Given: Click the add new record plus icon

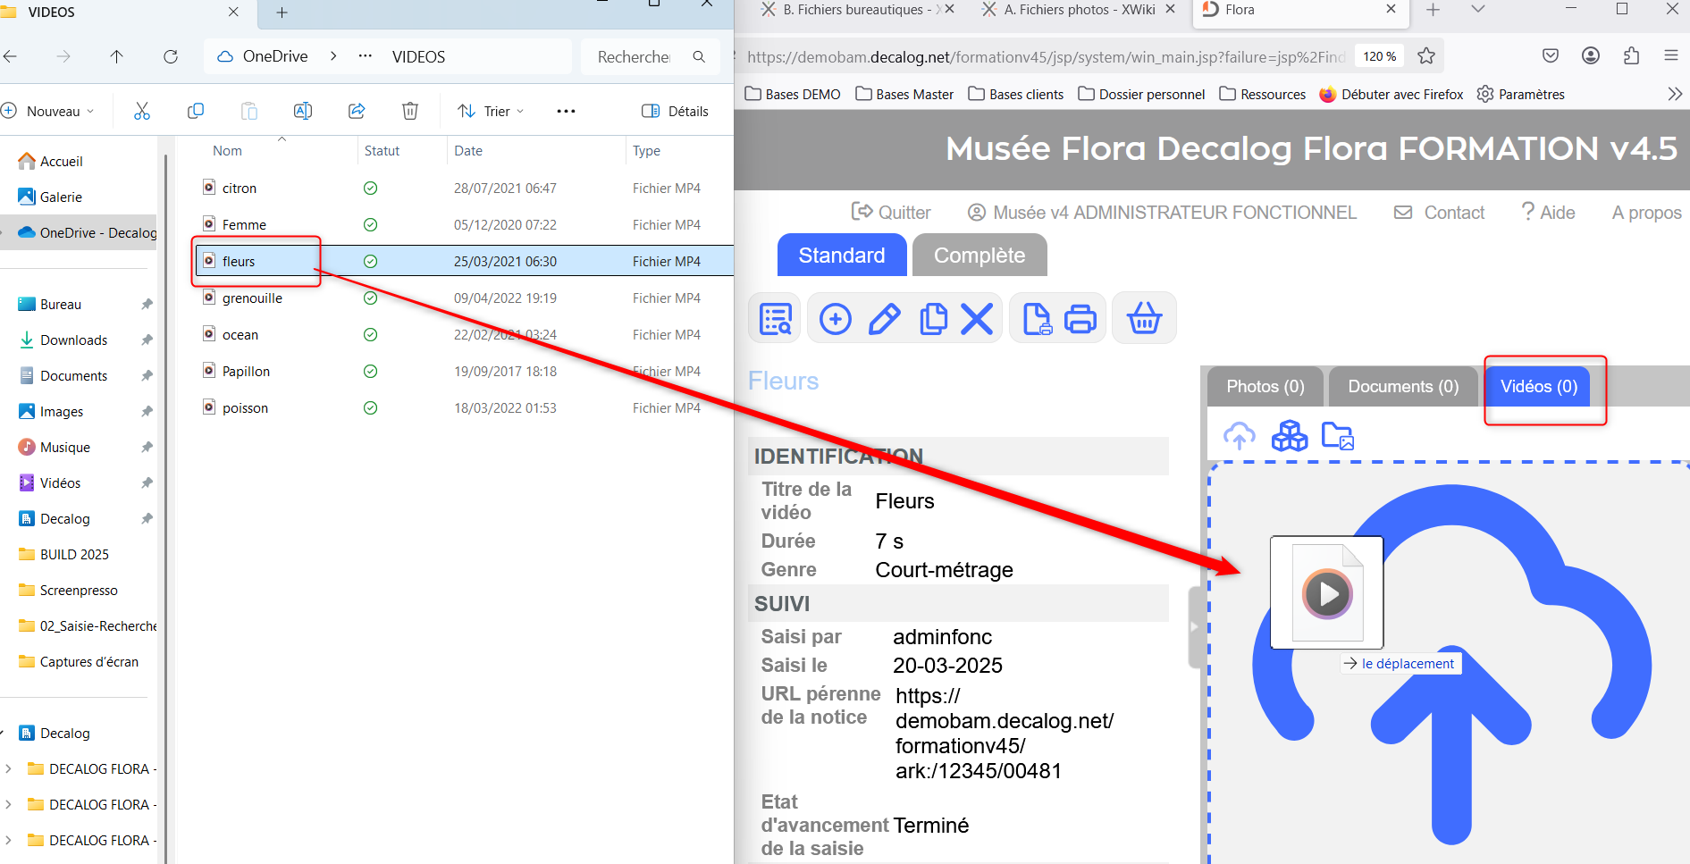Looking at the screenshot, I should [x=835, y=319].
